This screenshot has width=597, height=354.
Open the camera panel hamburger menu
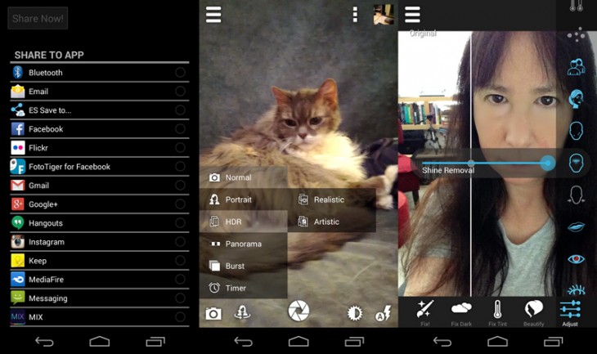pyautogui.click(x=213, y=15)
